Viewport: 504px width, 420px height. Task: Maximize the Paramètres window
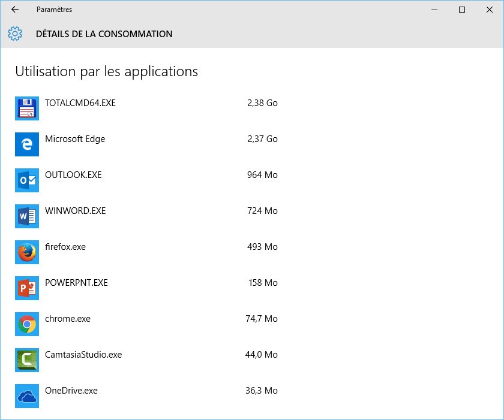(x=461, y=10)
